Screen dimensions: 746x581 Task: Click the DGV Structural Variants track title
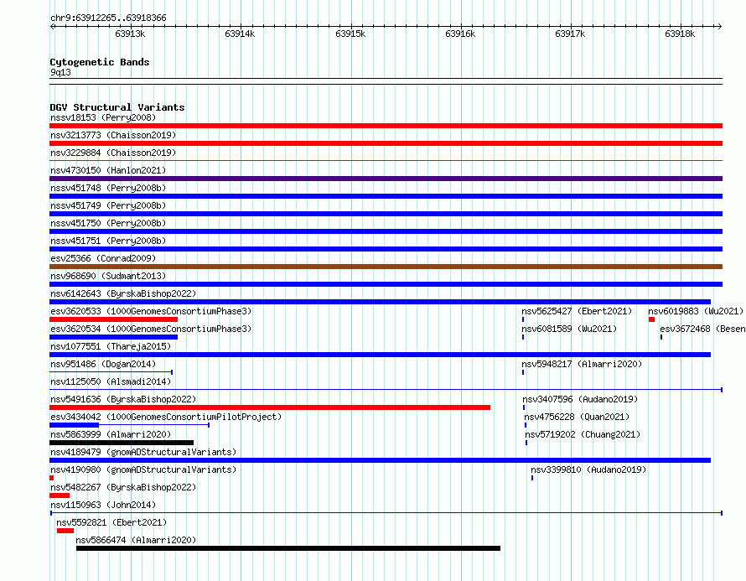[117, 107]
